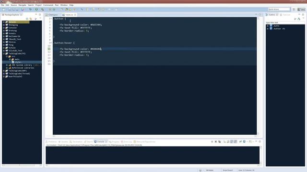Toggle fold marker at line 1 .button

click(x=51, y=19)
